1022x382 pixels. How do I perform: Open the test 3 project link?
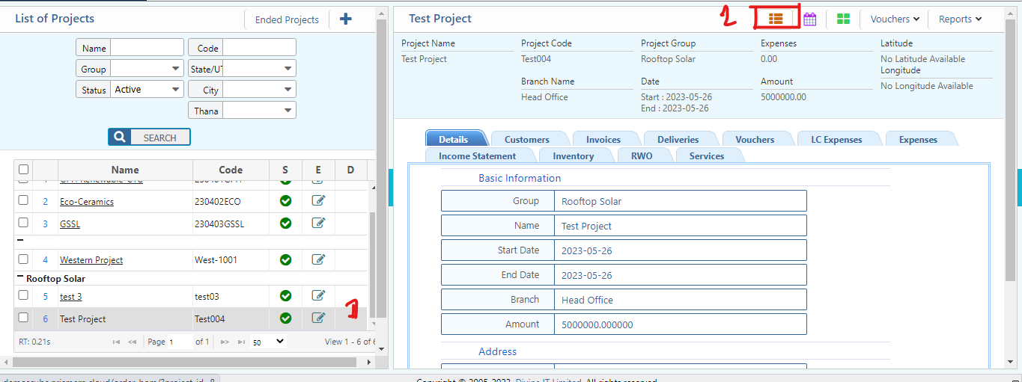pyautogui.click(x=71, y=296)
